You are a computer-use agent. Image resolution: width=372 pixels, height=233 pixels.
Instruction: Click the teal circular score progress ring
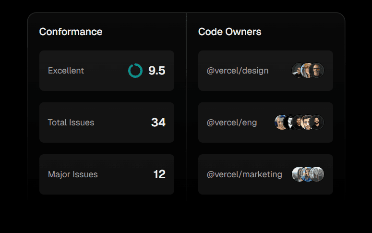coord(135,71)
